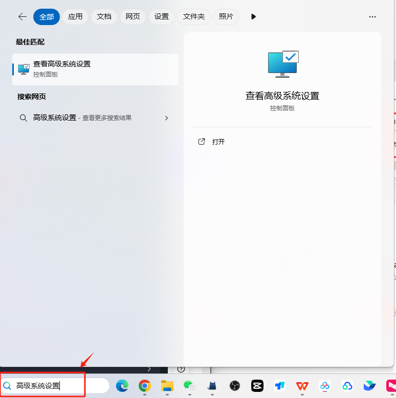Switch to the 文件夹 filter tab
396x398 pixels.
coord(194,17)
